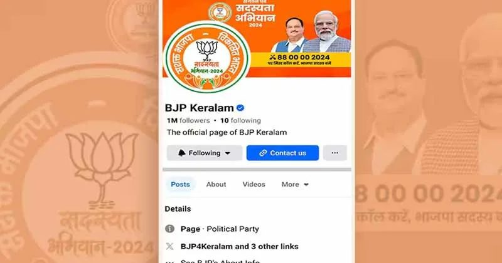The width and height of the screenshot is (502, 263).
Task: Click the Contact us button
Action: coord(283,153)
